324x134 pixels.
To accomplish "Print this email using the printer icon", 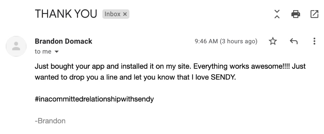I will [x=295, y=14].
